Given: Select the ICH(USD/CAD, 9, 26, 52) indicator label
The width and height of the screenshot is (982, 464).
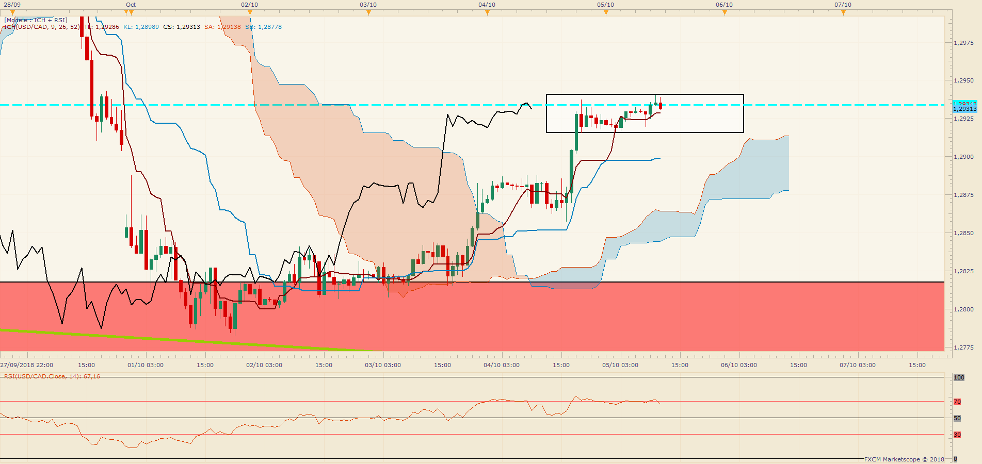Looking at the screenshot, I should click(x=42, y=27).
